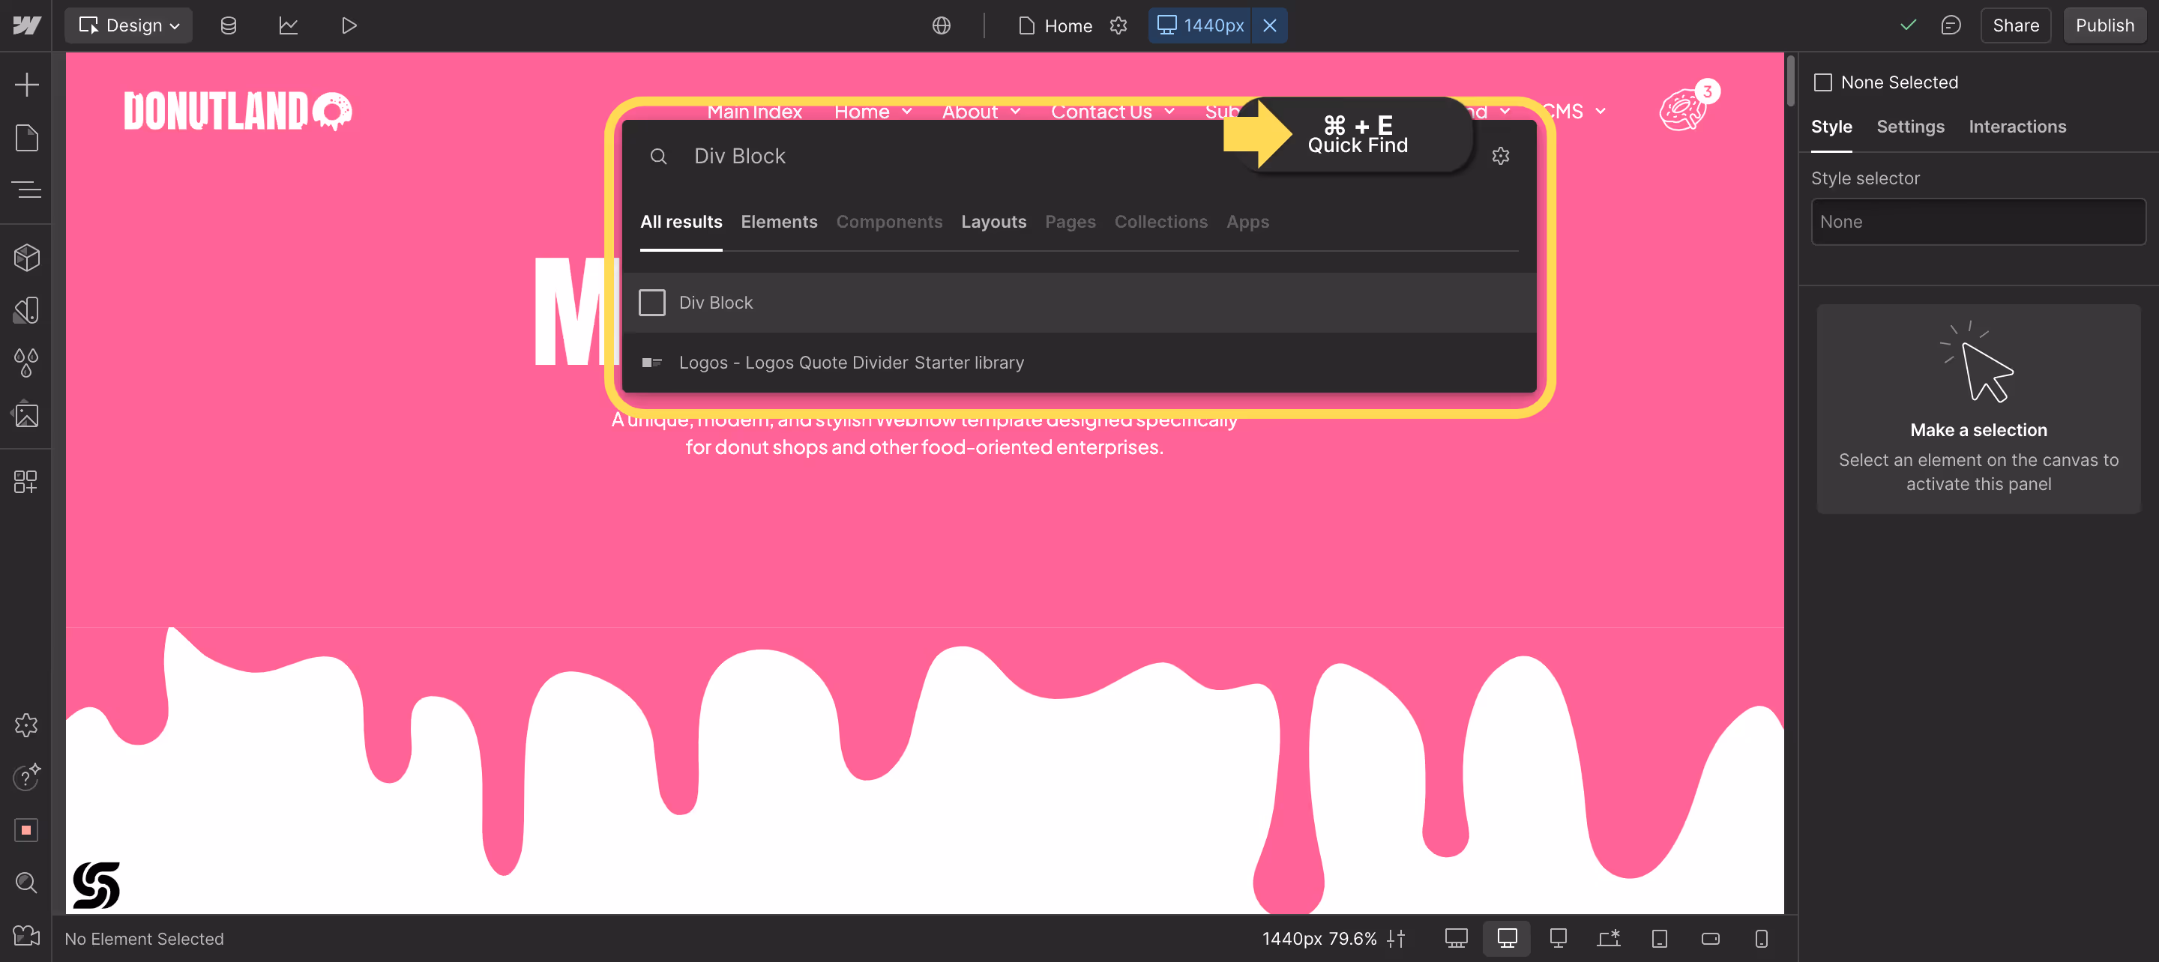Screen dimensions: 2159x962
Task: Open the Navigator panel
Action: click(x=26, y=190)
